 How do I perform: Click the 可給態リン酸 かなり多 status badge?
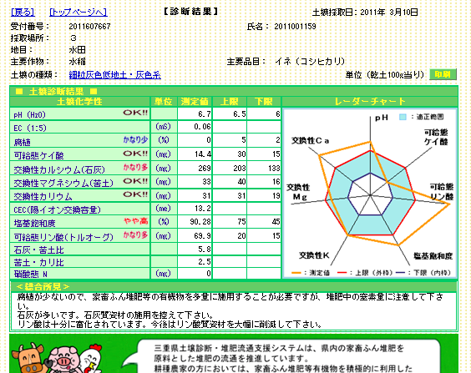point(135,234)
